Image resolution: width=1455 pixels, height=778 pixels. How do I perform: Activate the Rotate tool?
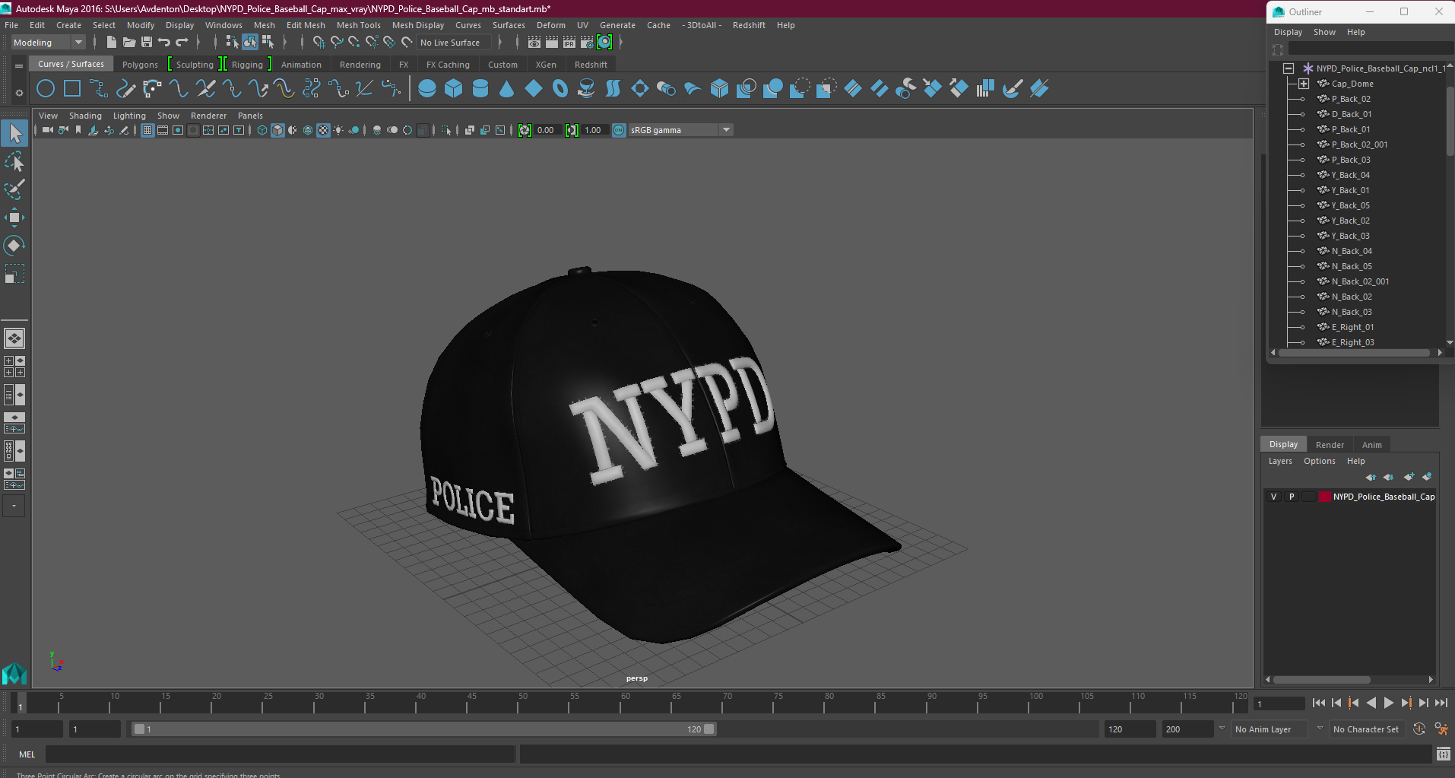coord(14,246)
